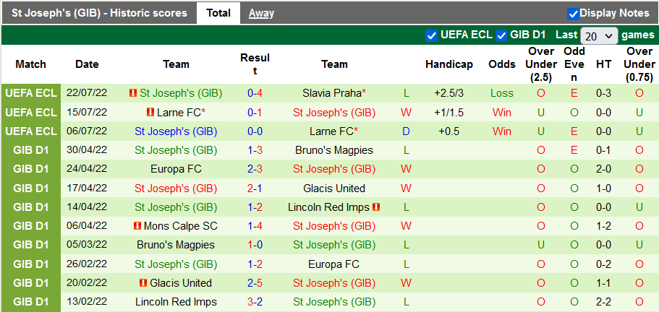The image size is (659, 312).
Task: Select the Total tab
Action: (x=218, y=13)
